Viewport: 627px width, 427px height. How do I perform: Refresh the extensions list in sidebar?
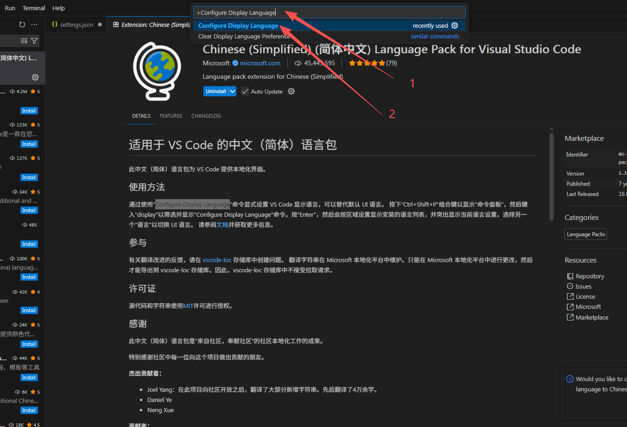22,25
